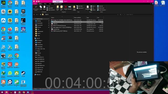168x94 pixels.
Task: Select Quick access in navigation pane
Action: pyautogui.click(x=39, y=19)
